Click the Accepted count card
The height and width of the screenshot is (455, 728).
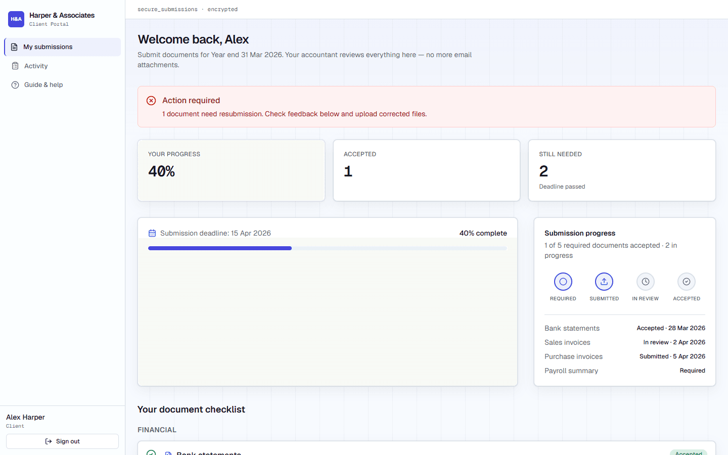[x=427, y=170]
